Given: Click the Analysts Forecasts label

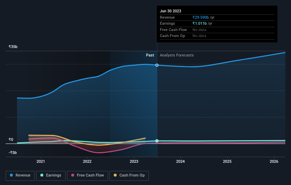Looking at the screenshot, I should pos(177,55).
